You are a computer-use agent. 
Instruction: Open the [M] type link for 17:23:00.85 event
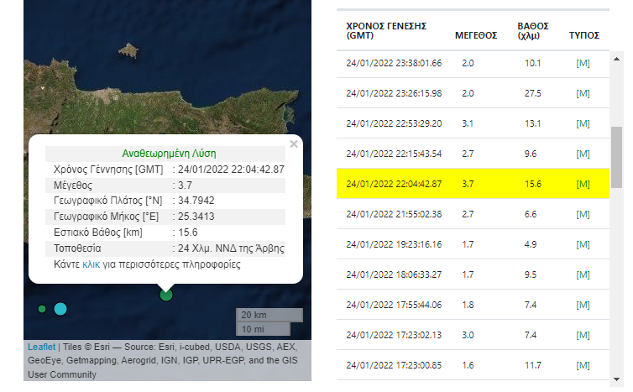point(583,365)
